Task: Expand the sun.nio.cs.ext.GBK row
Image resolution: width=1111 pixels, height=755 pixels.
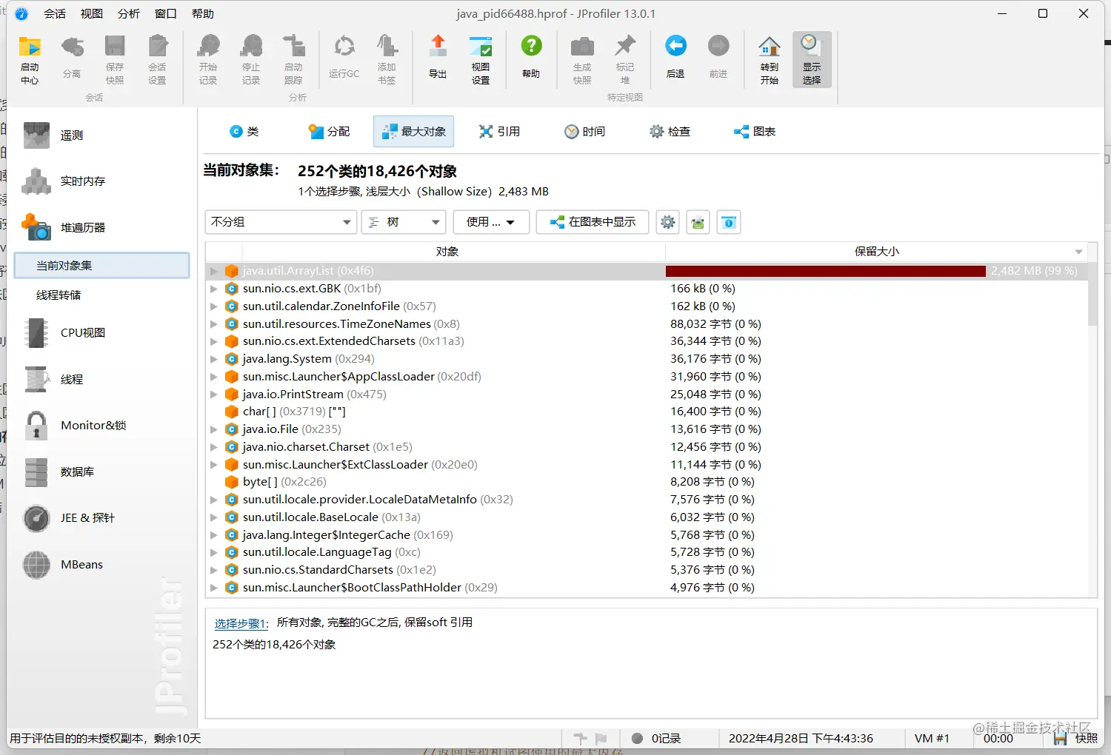Action: (x=214, y=289)
